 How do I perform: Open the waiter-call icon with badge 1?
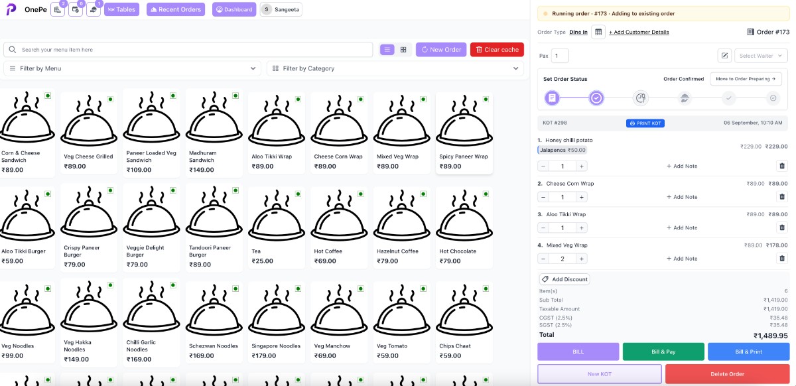(x=94, y=10)
